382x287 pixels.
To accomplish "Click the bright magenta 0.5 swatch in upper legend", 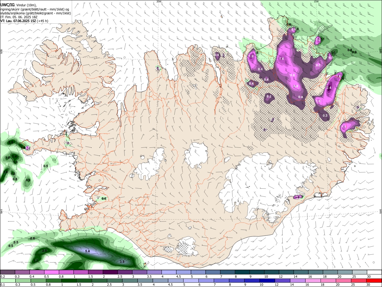I will point(51,272).
